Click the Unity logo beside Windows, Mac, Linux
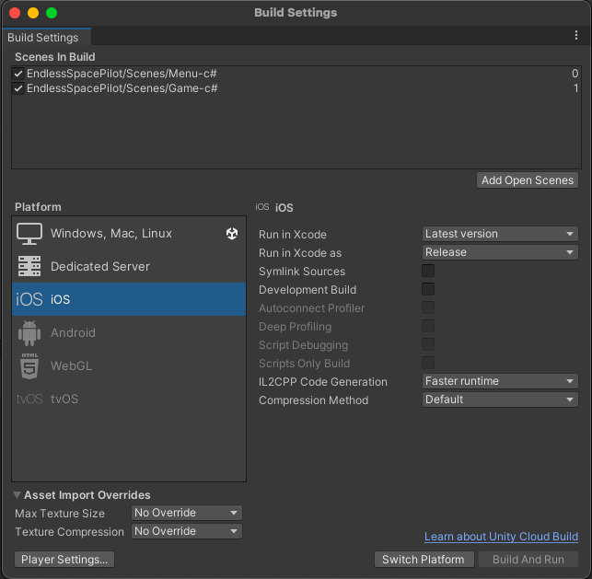 [x=232, y=234]
